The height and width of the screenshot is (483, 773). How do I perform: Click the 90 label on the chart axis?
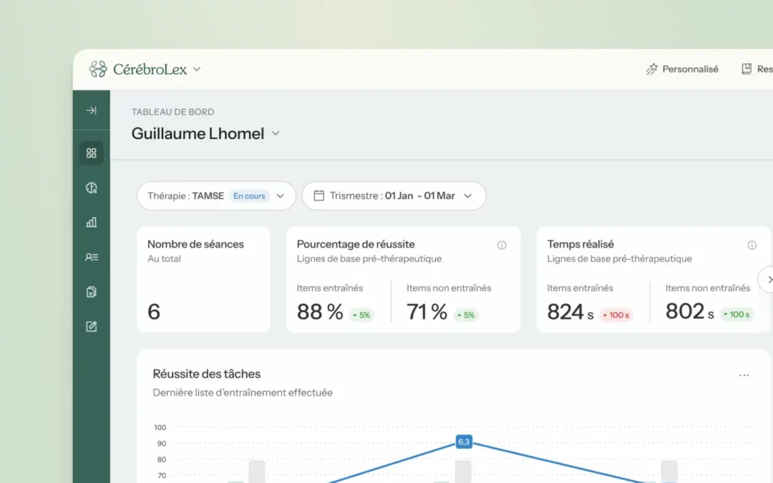click(162, 444)
